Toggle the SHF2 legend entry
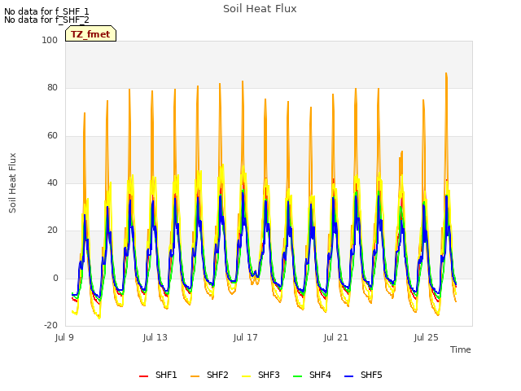Screen dimensions: 521x391 (209, 375)
